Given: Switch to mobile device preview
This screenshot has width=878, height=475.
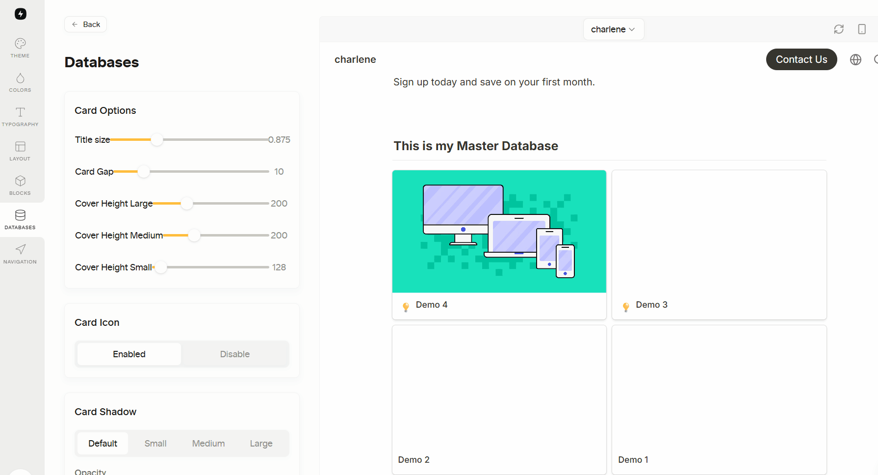Looking at the screenshot, I should (862, 29).
